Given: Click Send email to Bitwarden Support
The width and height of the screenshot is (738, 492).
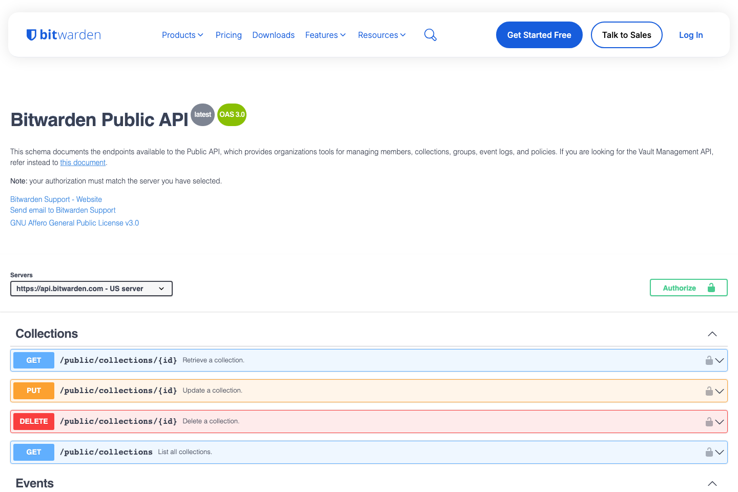Looking at the screenshot, I should [x=63, y=210].
